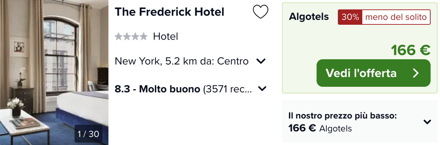440x145 pixels.
Task: Click the 1 / 30 photo counter
Action: point(89,134)
